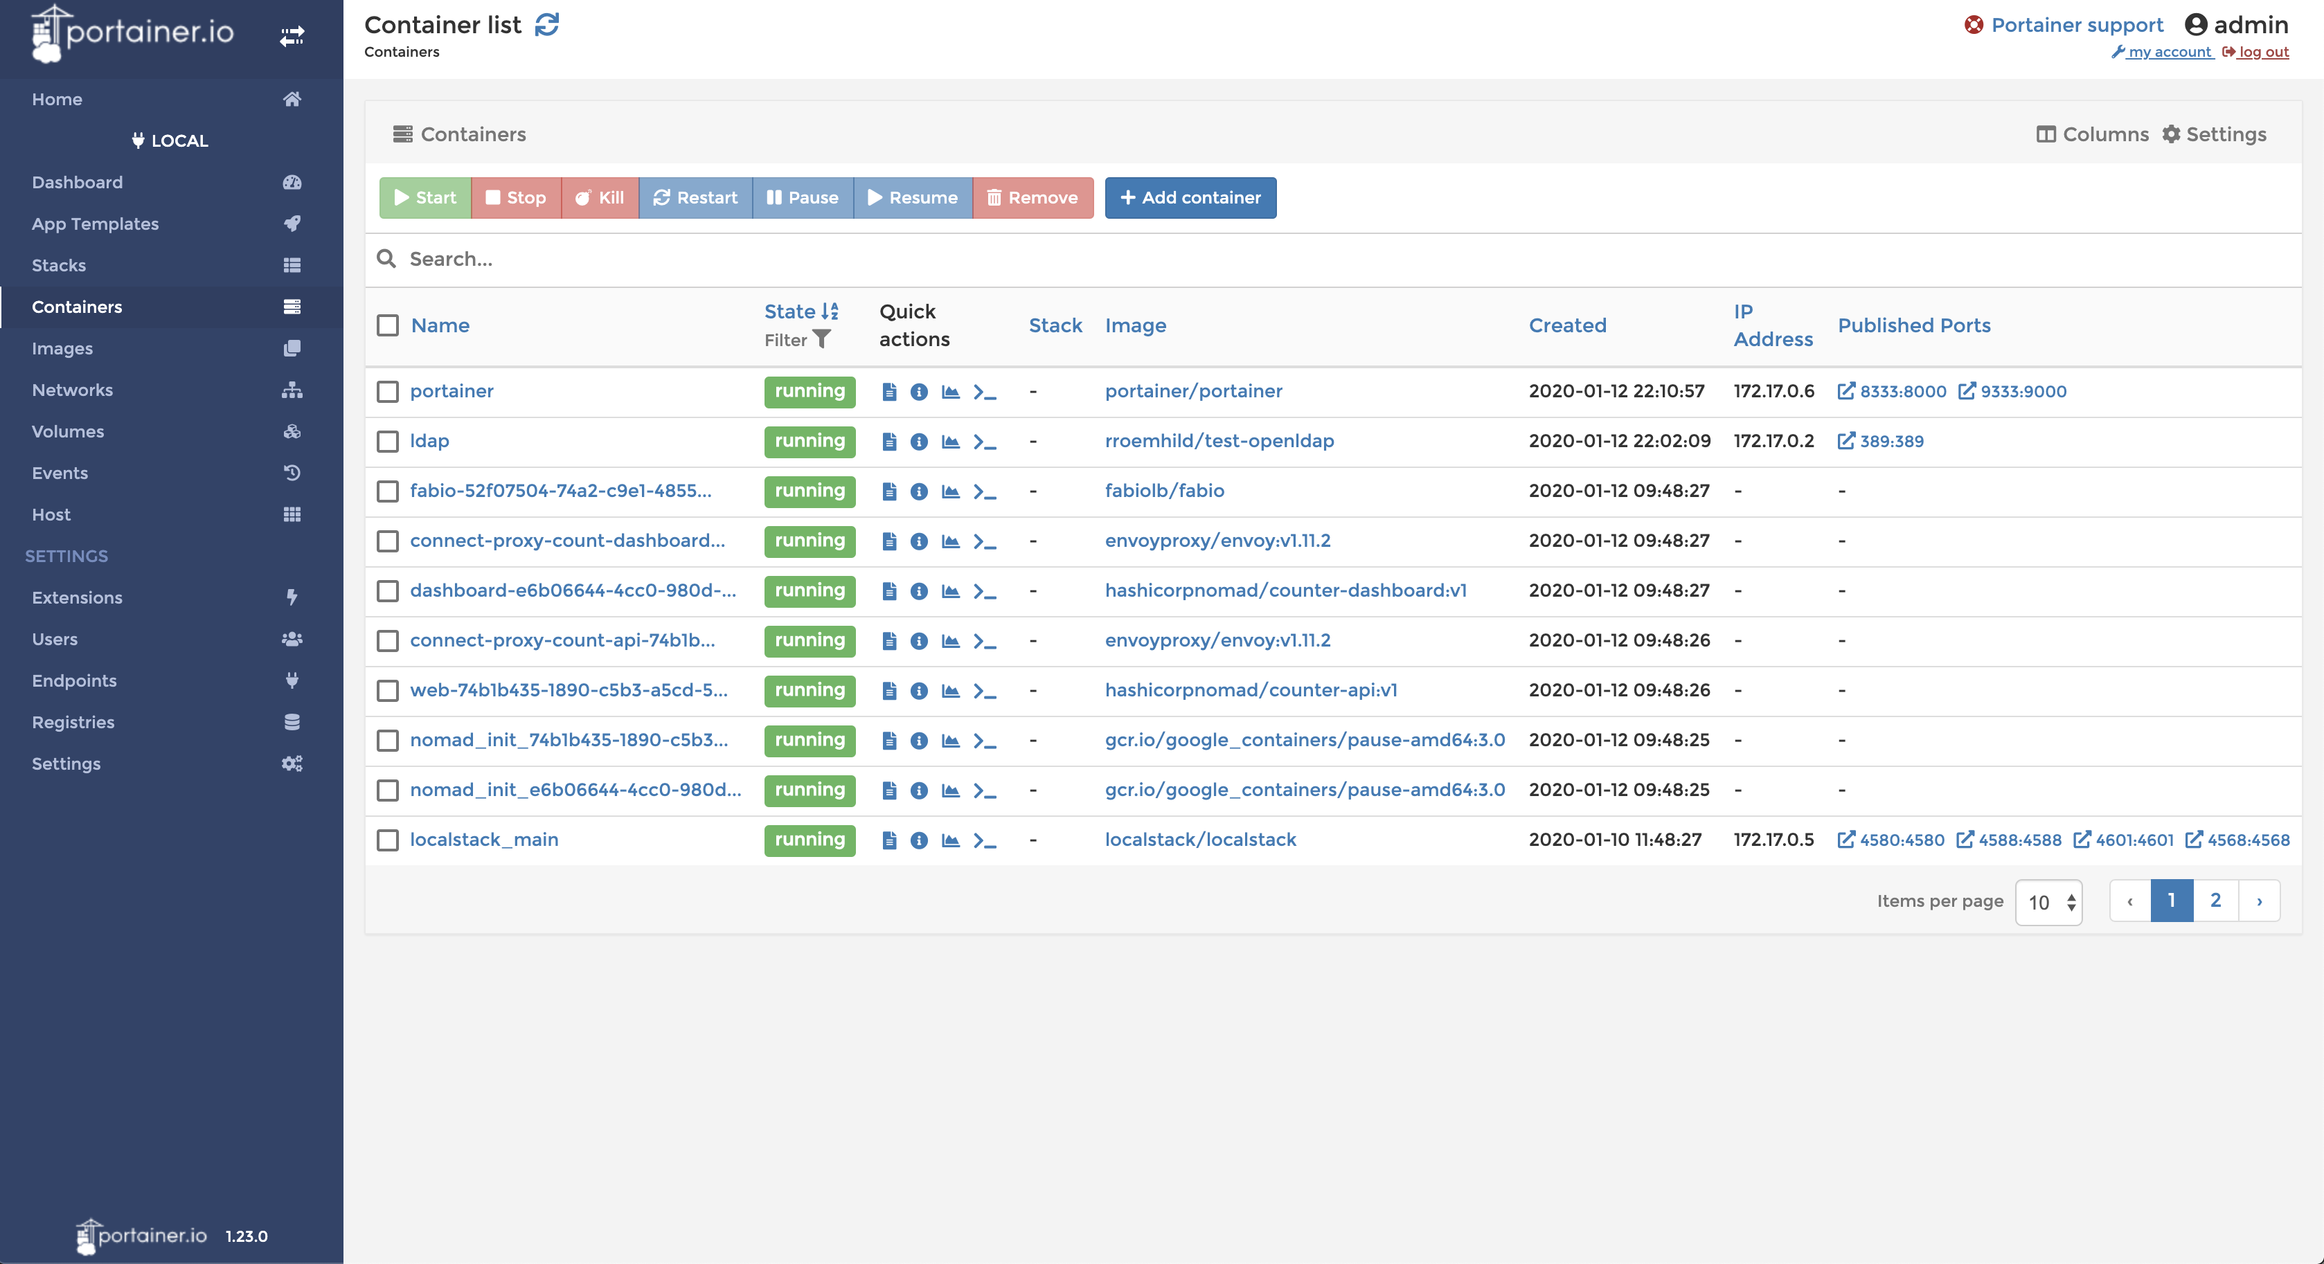Click the search magnifier icon
This screenshot has height=1264, width=2324.
386,259
